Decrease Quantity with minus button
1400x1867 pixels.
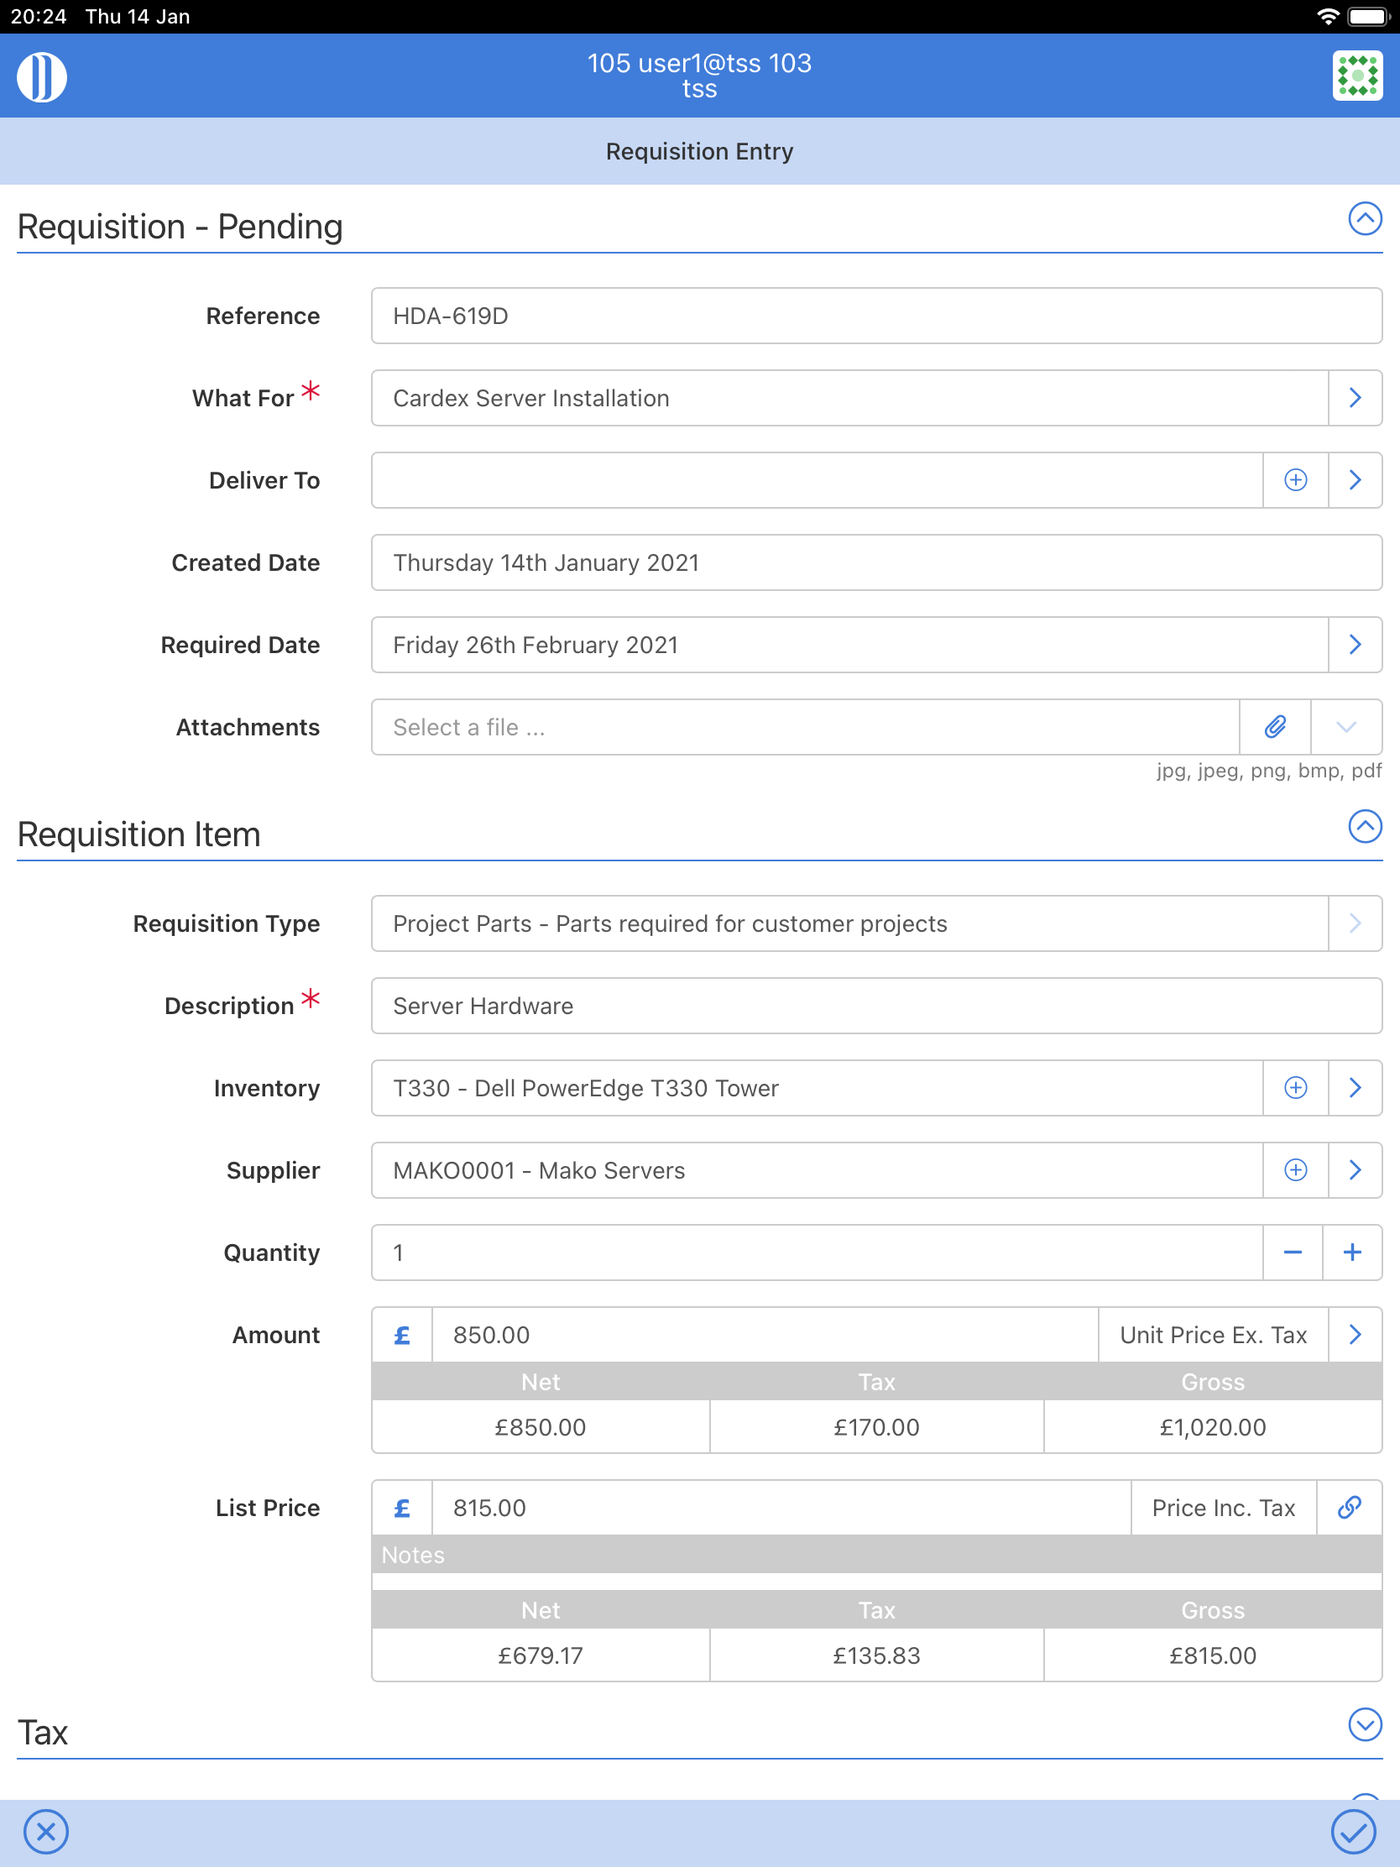(x=1292, y=1253)
